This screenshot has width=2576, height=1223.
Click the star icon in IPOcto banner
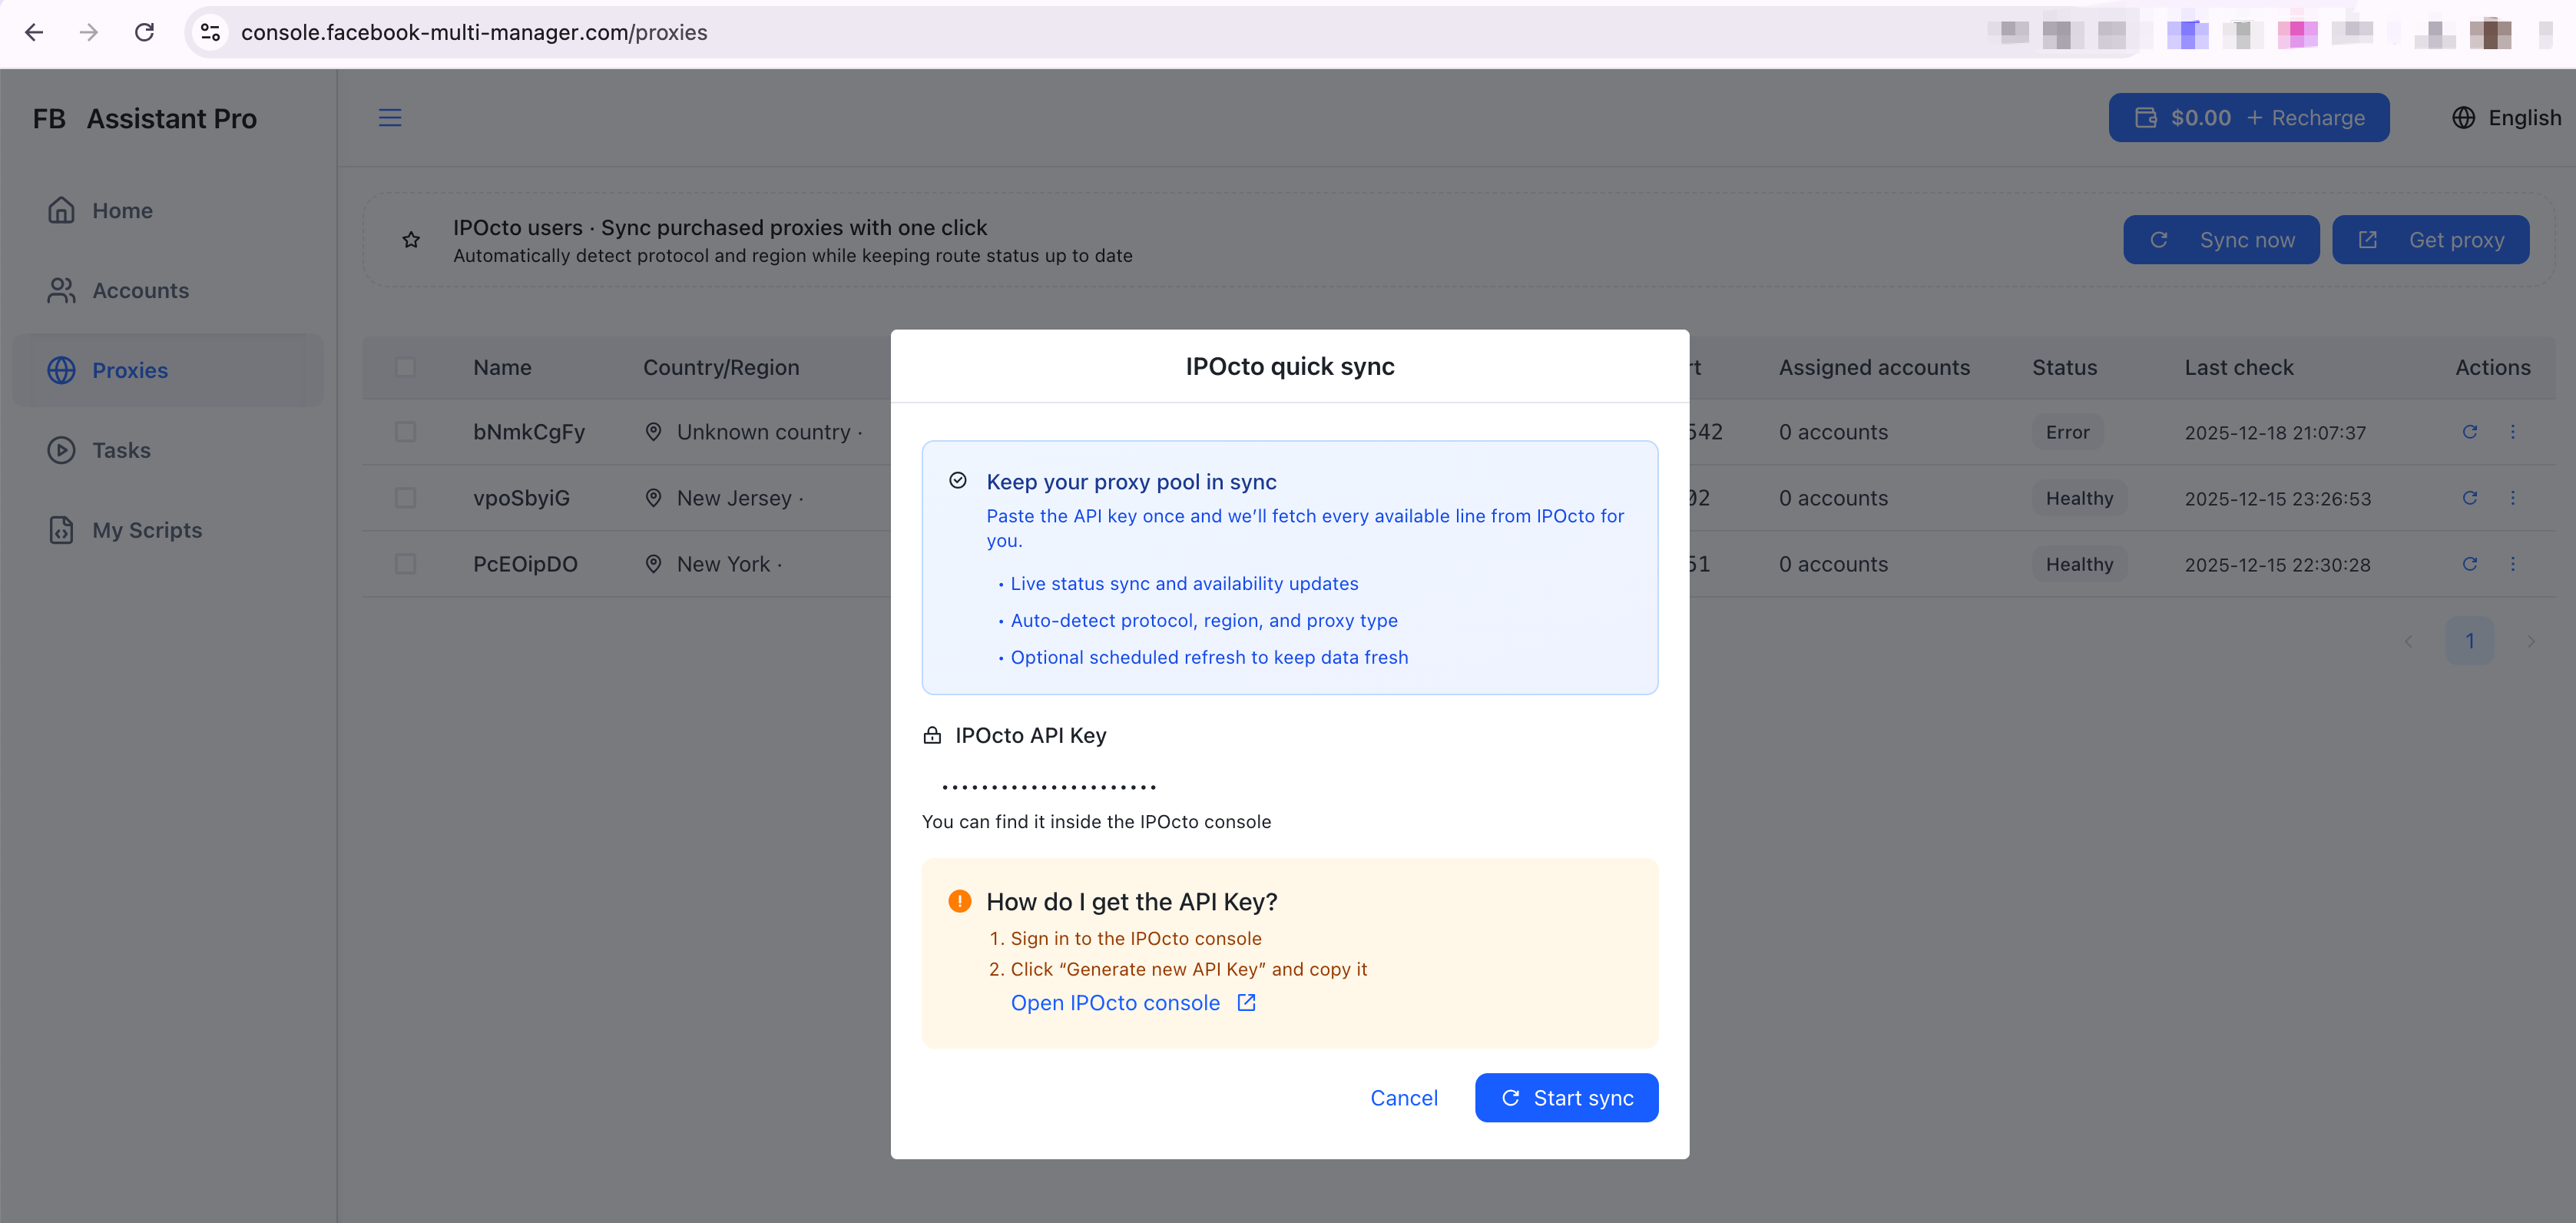tap(411, 240)
